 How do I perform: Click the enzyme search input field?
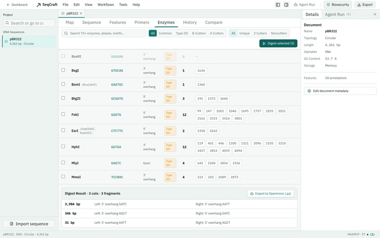pos(104,33)
